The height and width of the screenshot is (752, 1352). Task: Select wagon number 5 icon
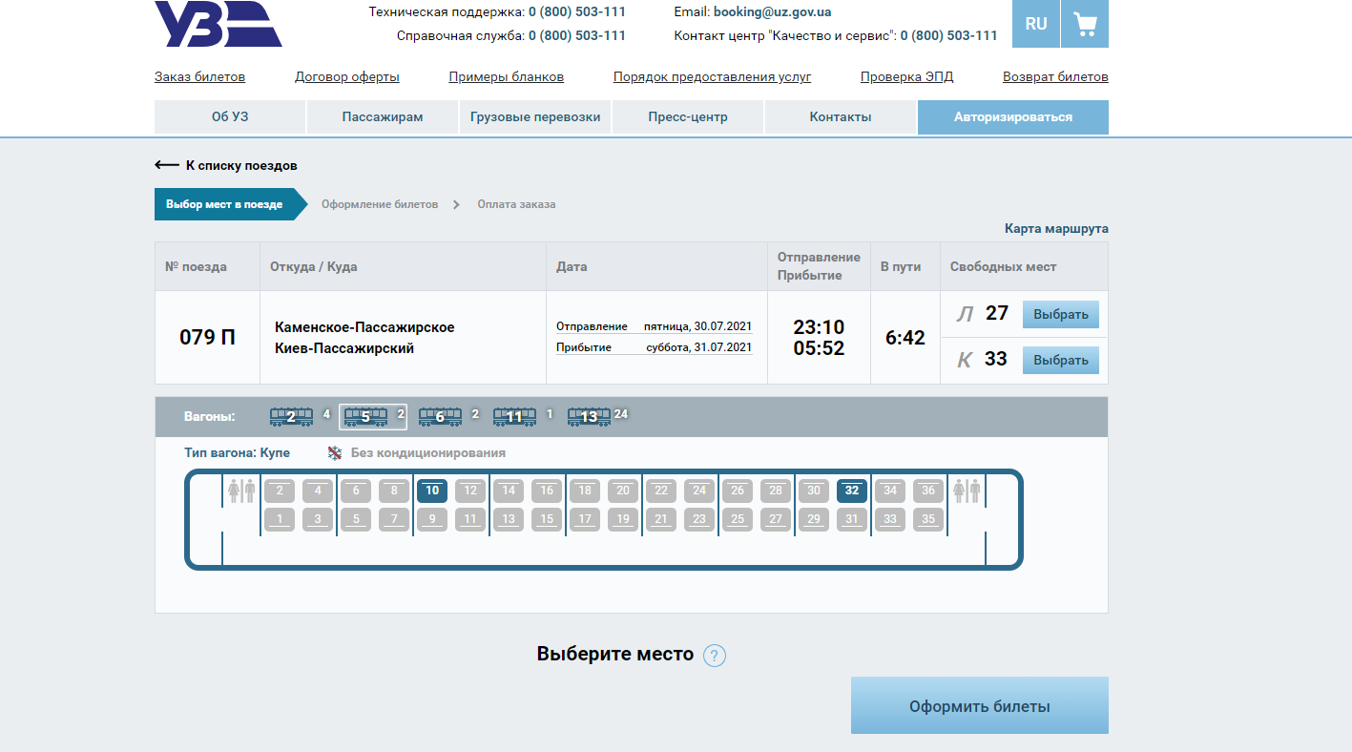(365, 416)
